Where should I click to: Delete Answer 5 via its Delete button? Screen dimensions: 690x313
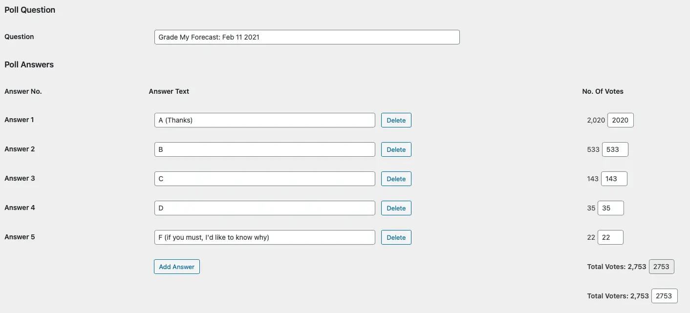(396, 237)
